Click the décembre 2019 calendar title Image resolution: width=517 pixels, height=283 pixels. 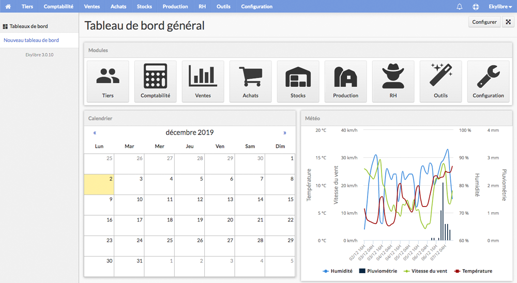(x=190, y=132)
